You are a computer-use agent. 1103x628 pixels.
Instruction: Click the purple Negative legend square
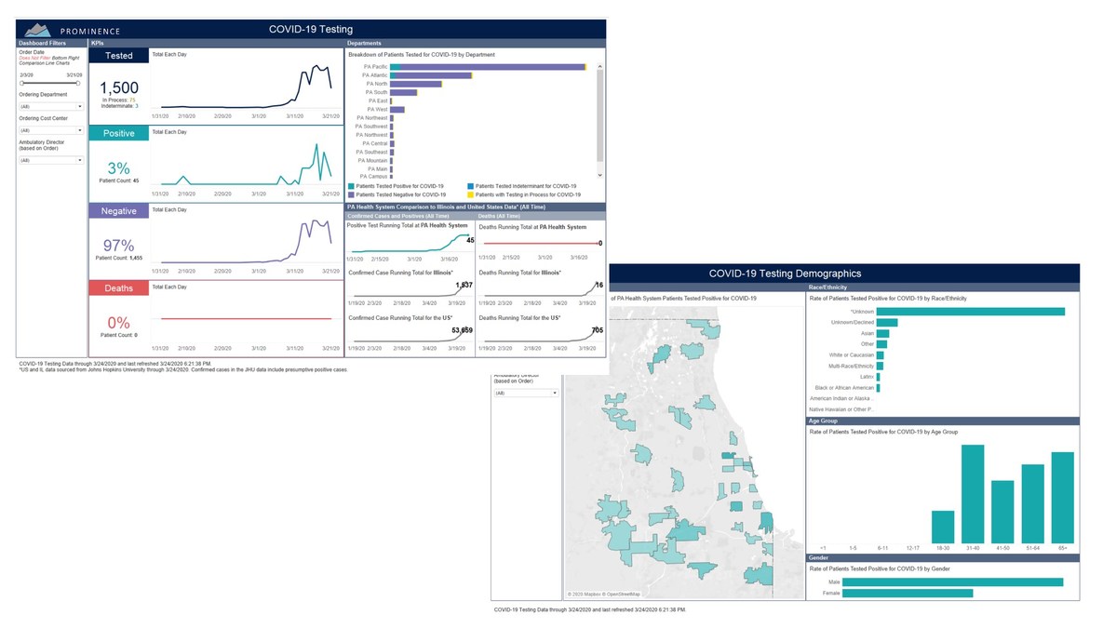(351, 194)
